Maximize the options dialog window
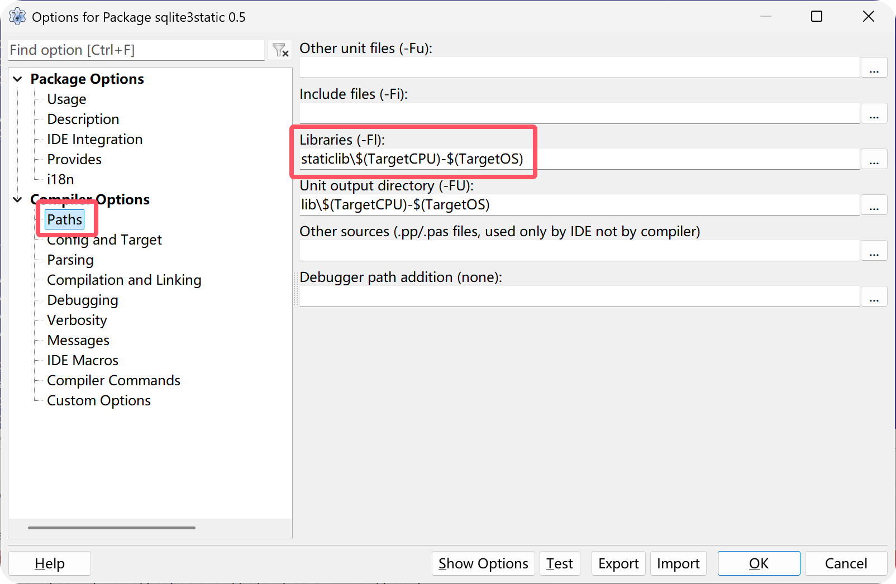Image resolution: width=896 pixels, height=584 pixels. 817,17
